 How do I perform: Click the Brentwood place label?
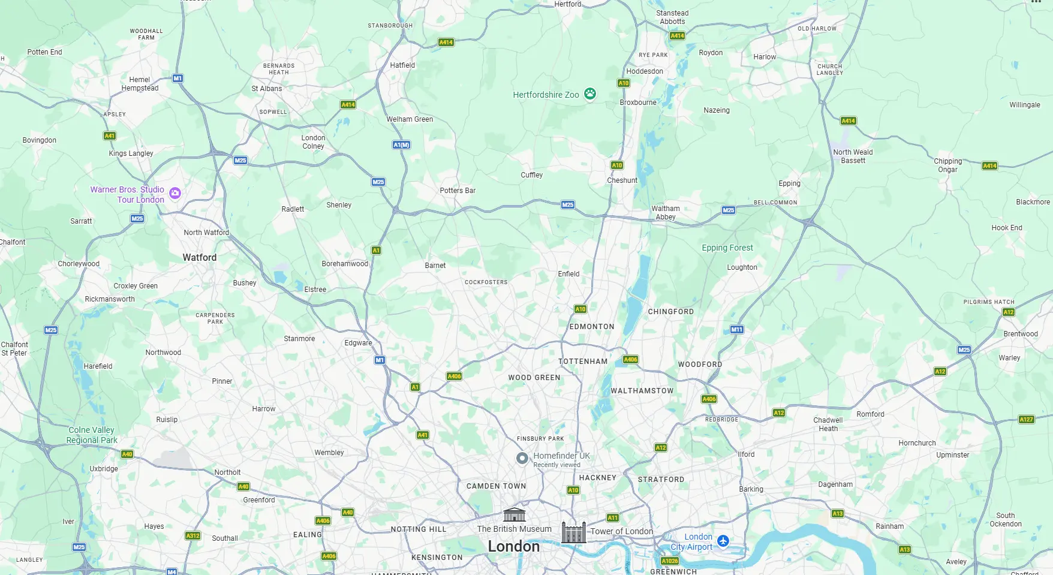[1021, 334]
